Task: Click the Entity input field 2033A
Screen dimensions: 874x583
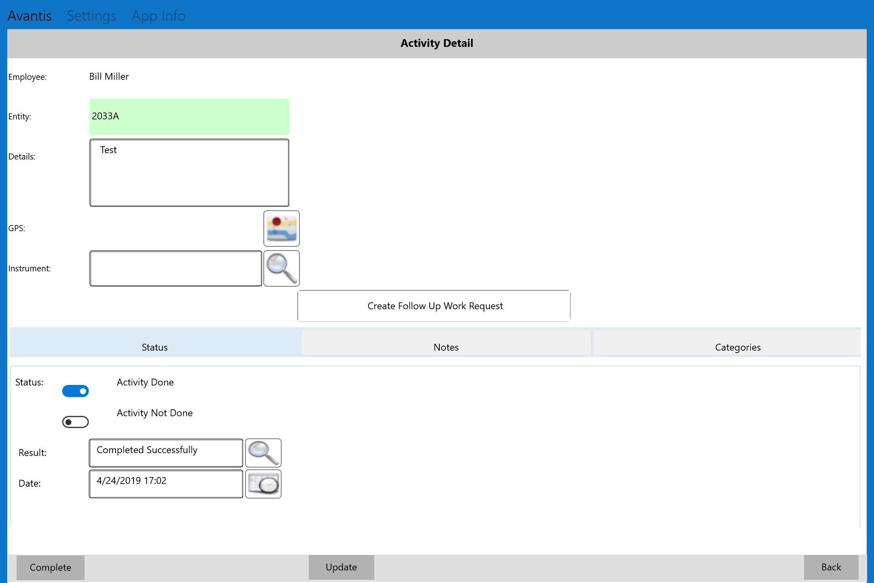Action: (x=189, y=117)
